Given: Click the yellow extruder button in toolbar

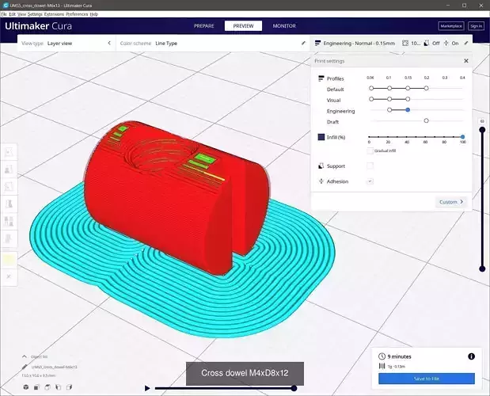Looking at the screenshot, I should pyautogui.click(x=9, y=260).
